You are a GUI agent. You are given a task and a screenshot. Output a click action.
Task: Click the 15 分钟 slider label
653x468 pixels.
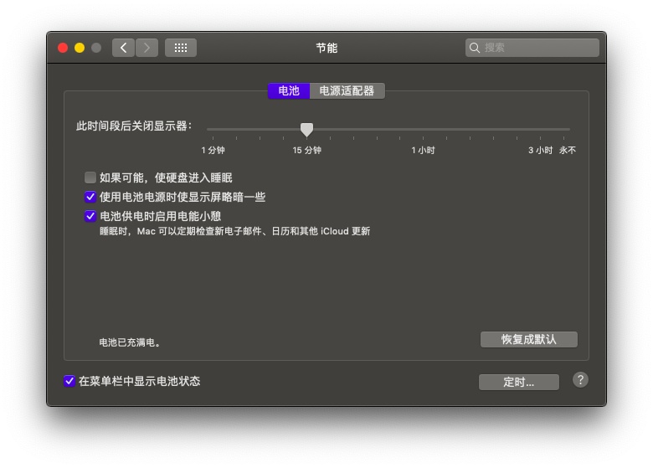pyautogui.click(x=307, y=150)
